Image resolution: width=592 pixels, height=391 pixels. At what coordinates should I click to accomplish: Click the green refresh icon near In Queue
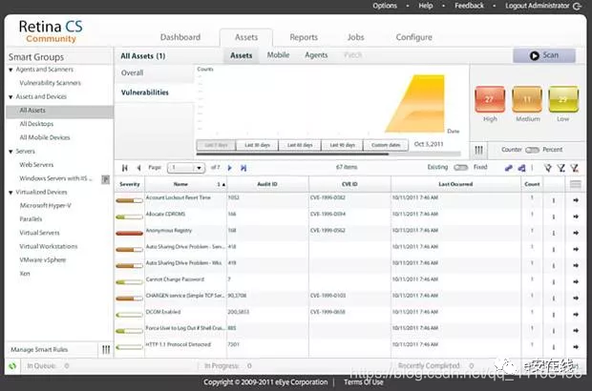(12, 366)
